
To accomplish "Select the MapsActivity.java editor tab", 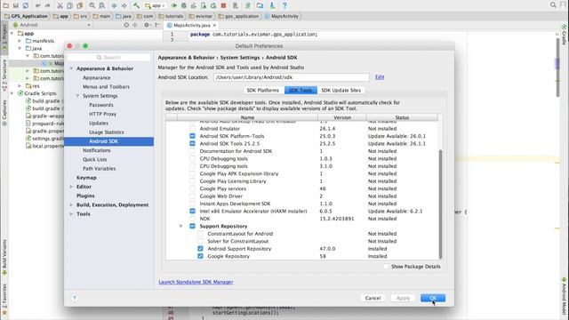I will [x=192, y=25].
